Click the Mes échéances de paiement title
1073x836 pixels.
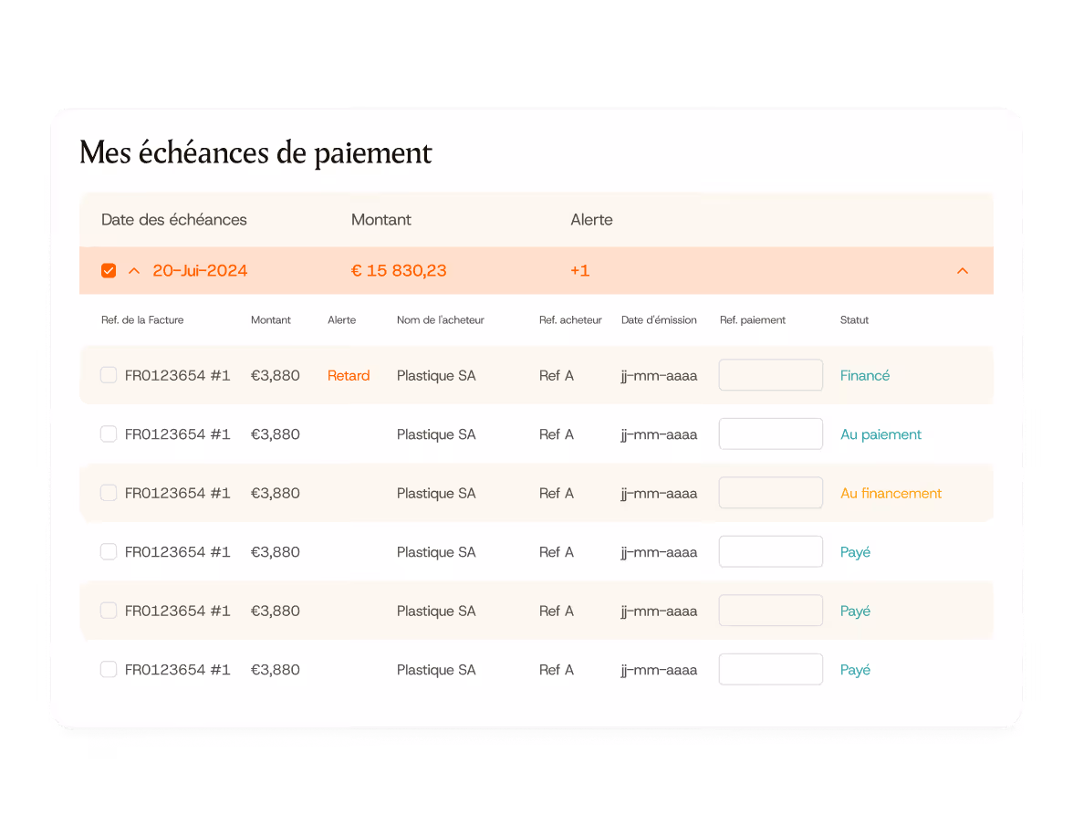255,153
